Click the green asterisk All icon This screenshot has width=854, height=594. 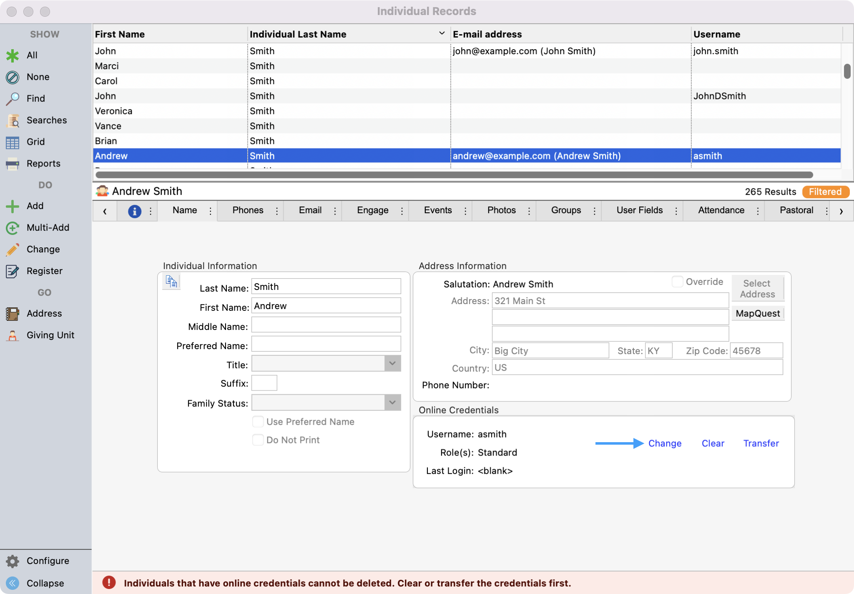tap(13, 55)
